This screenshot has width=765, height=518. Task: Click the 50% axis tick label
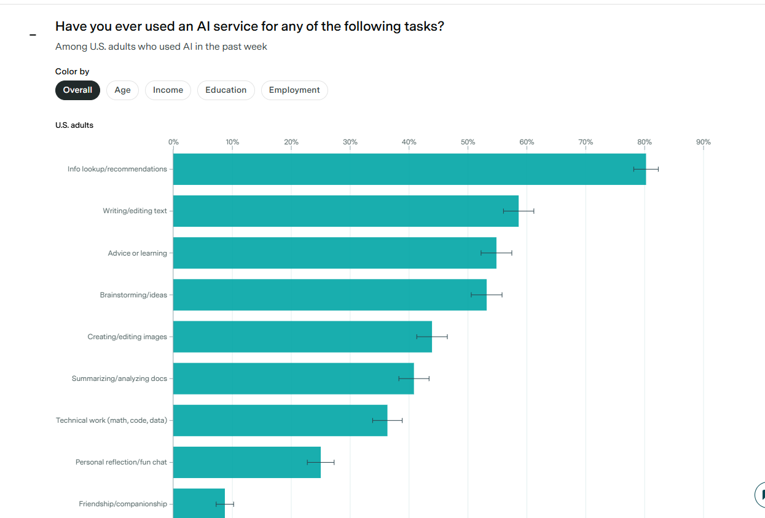coord(468,142)
